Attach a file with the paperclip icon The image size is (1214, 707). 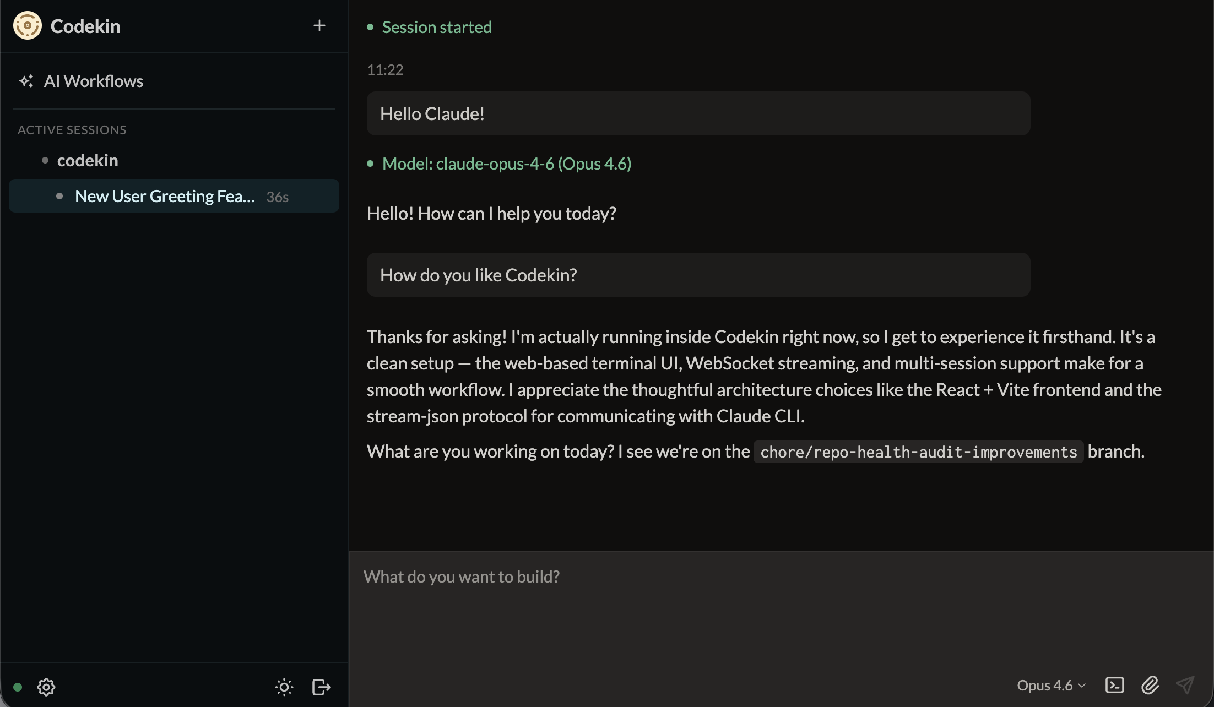point(1150,685)
